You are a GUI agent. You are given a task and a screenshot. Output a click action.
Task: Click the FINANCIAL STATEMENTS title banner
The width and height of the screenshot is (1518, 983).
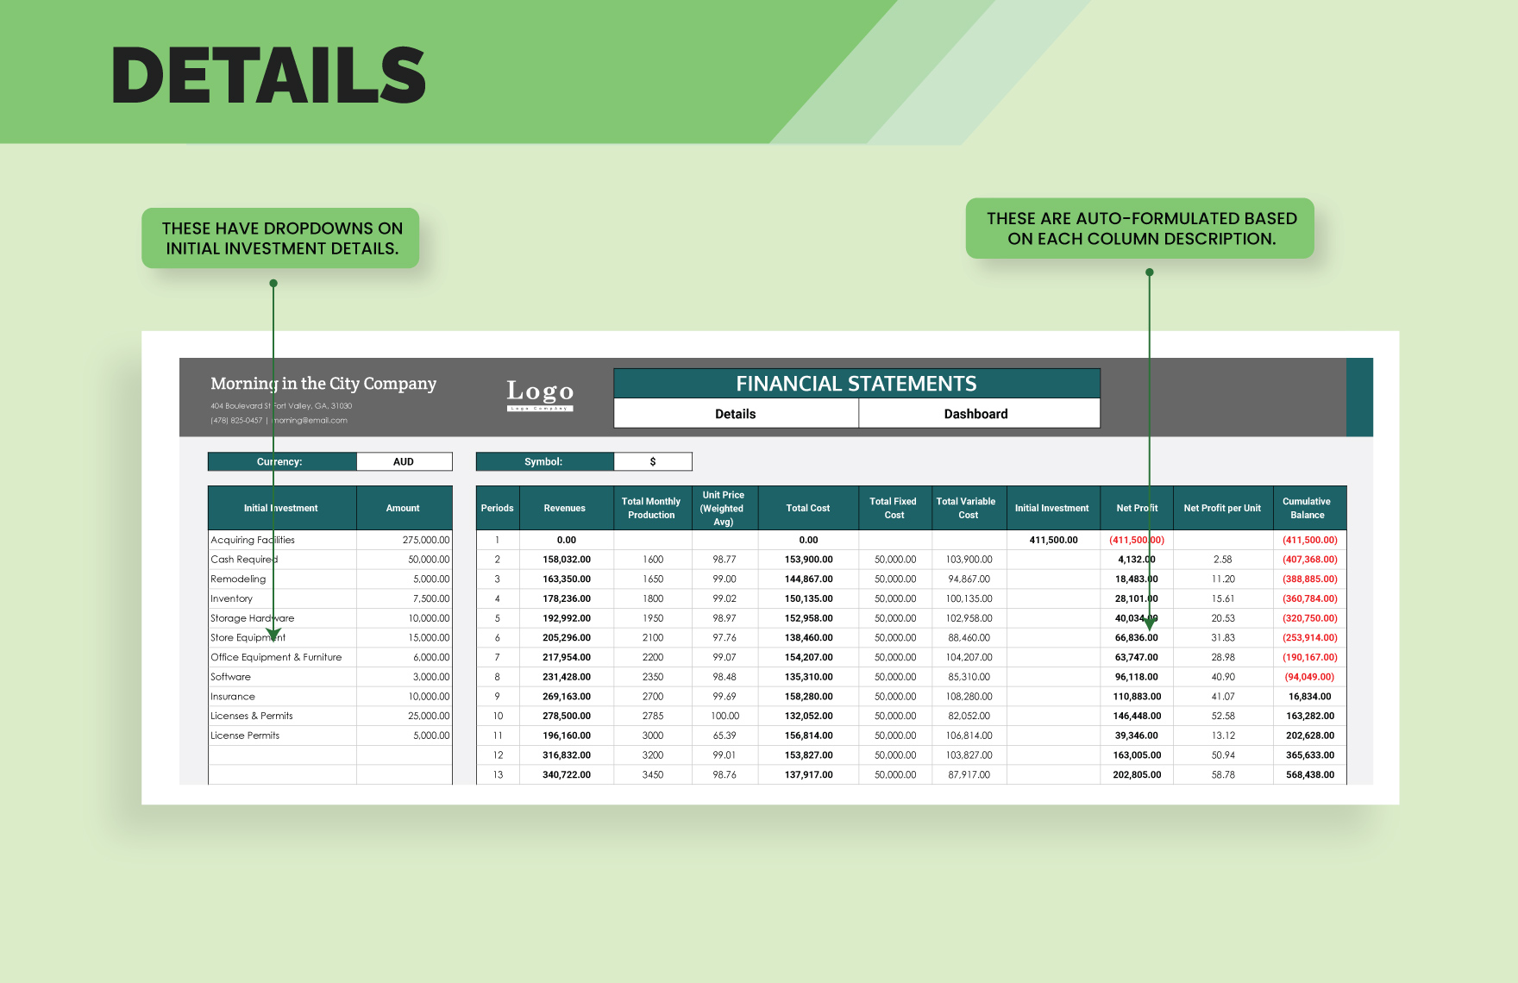[x=856, y=383]
